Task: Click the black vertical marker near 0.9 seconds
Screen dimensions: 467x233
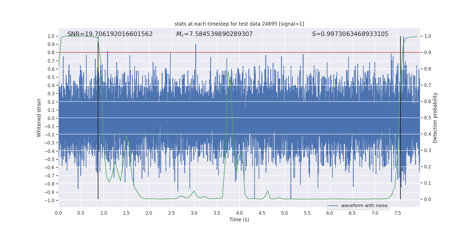Action: pos(98,116)
